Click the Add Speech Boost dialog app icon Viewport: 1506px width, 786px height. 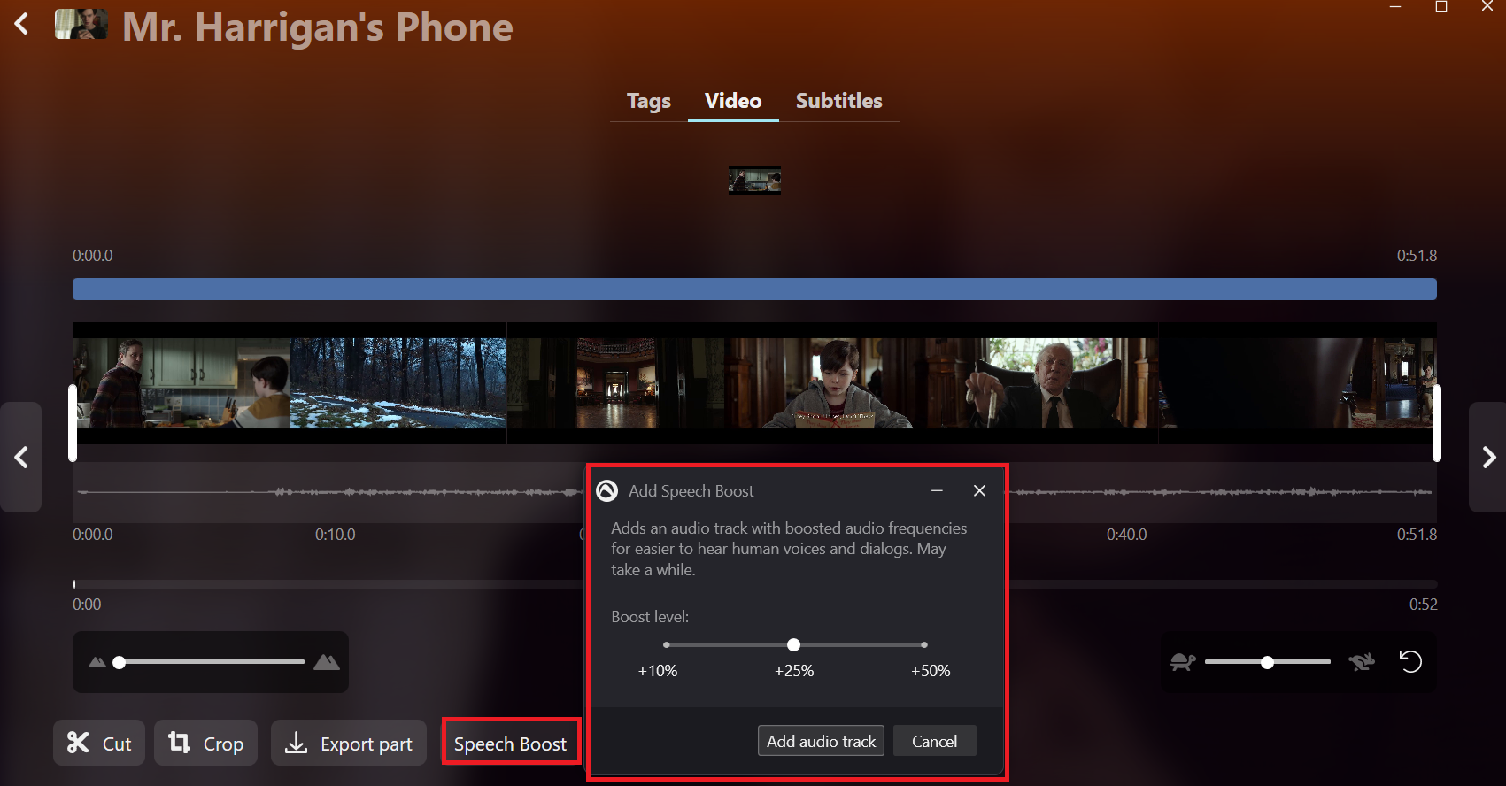point(607,490)
